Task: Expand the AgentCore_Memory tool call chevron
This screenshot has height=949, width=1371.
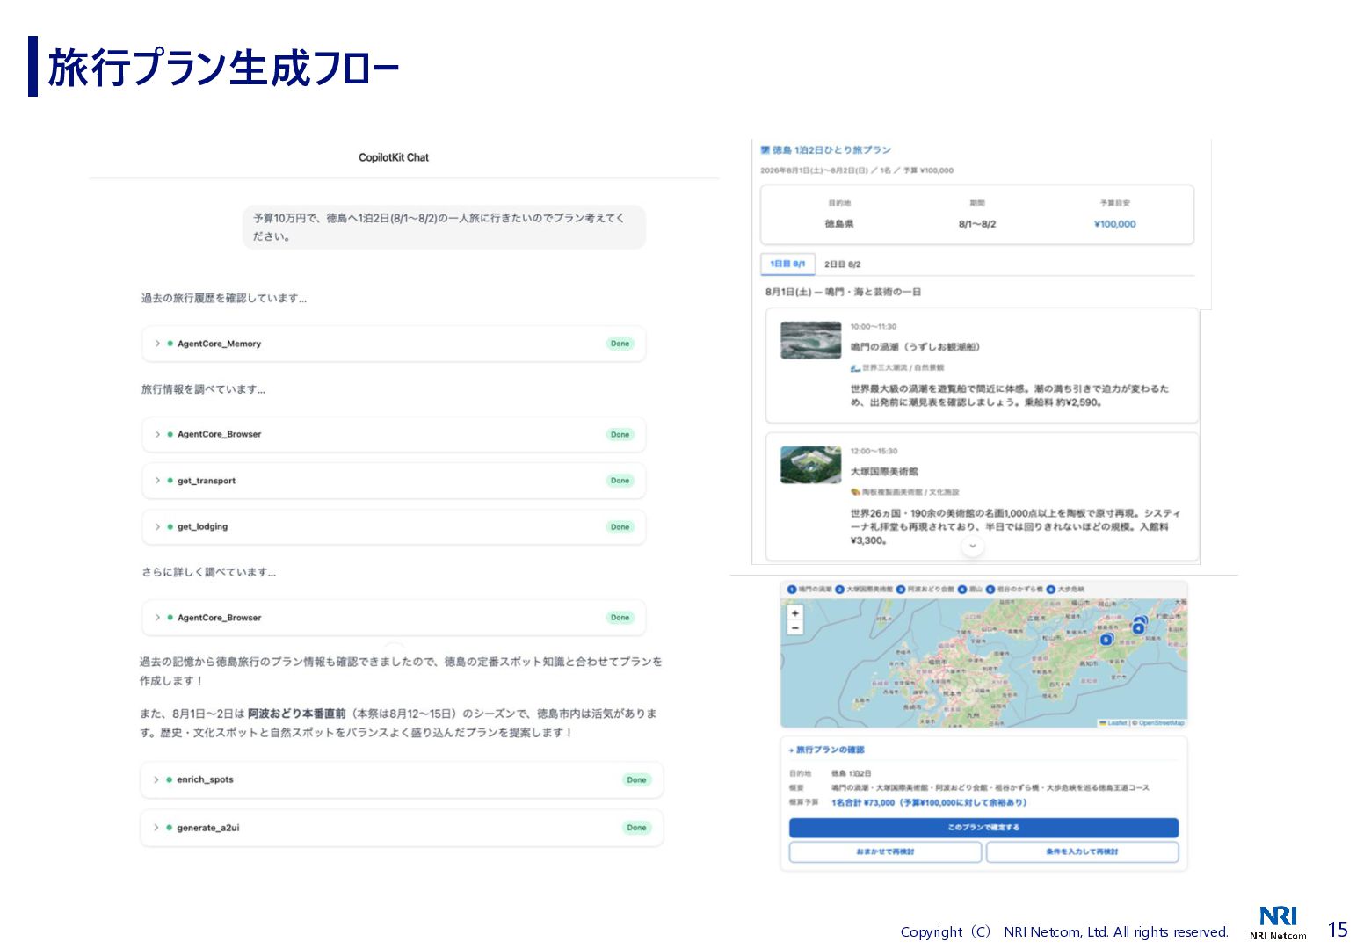Action: pyautogui.click(x=157, y=344)
